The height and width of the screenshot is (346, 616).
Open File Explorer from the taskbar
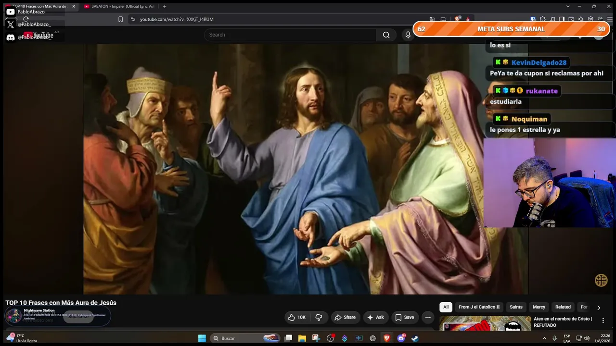[x=302, y=338]
